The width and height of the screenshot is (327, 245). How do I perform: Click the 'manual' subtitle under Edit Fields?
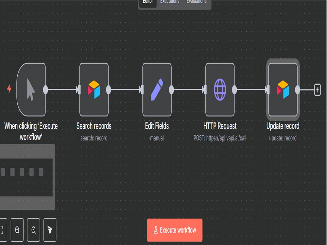tap(157, 138)
